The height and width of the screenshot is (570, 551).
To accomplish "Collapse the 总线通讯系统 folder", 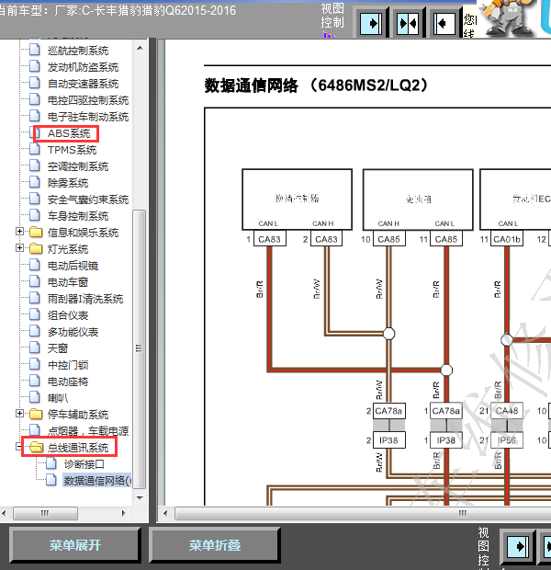I will click(19, 447).
